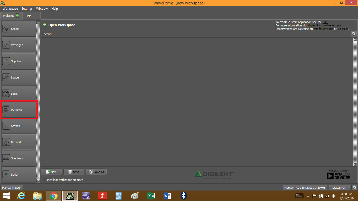The width and height of the screenshot is (358, 201).
Task: Switch to the Help tab
Action: click(29, 16)
